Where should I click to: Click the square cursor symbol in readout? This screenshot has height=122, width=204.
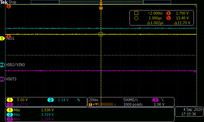[136, 13]
